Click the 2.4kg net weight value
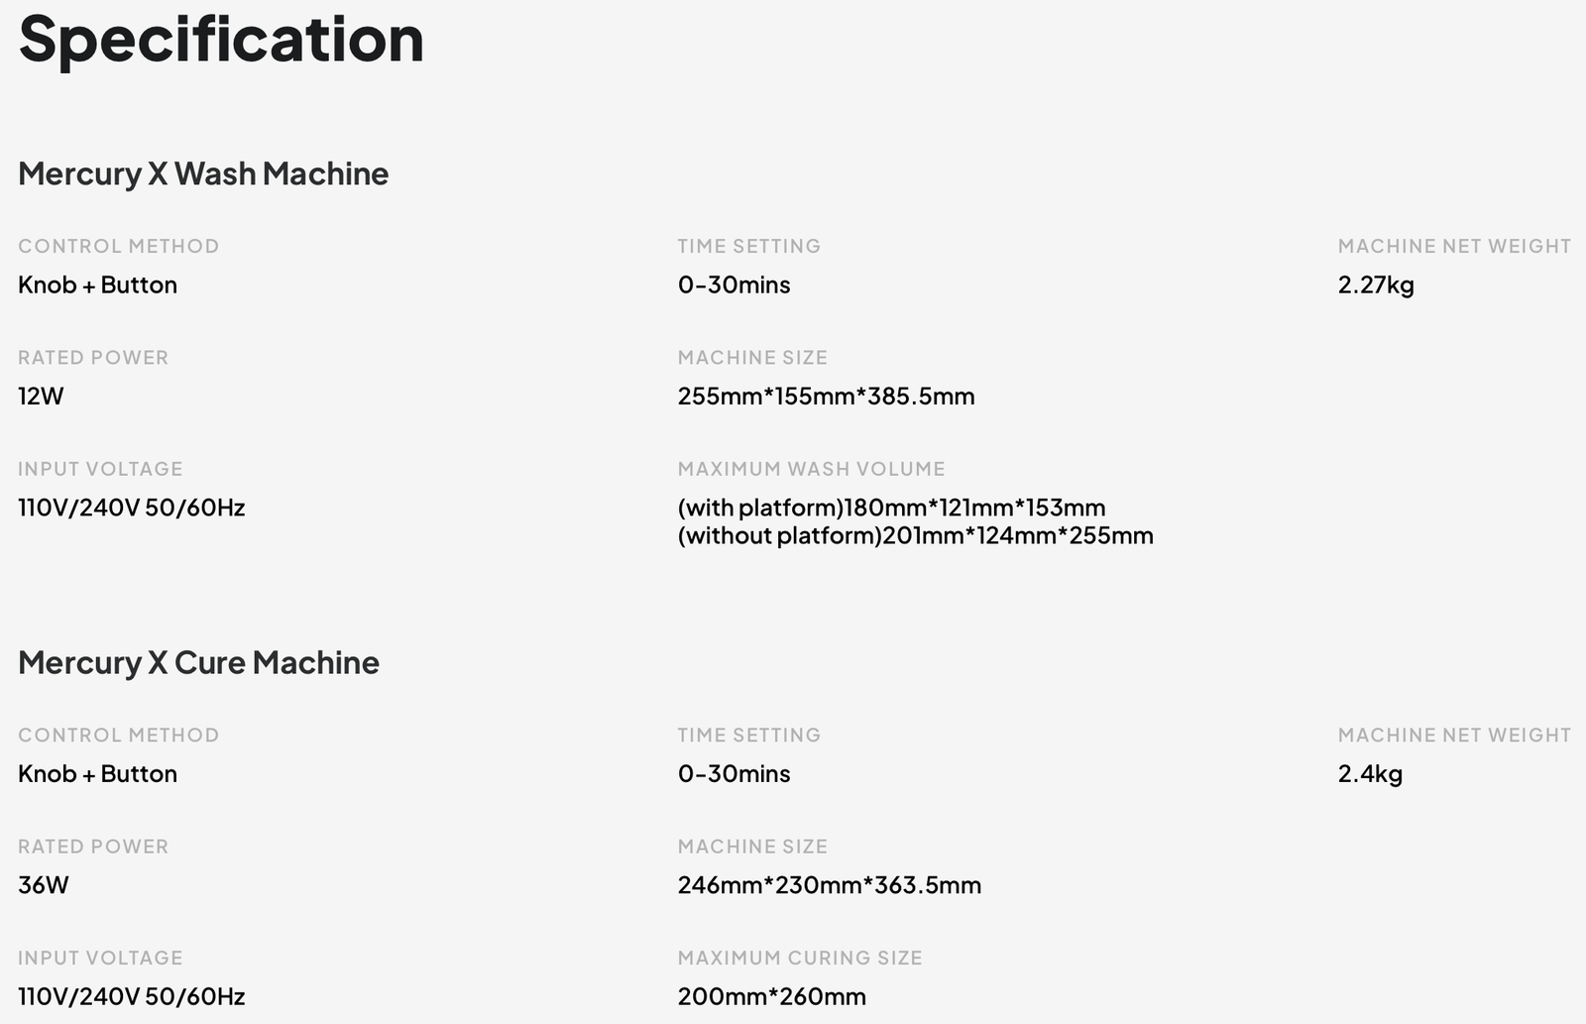1586x1024 pixels. [x=1369, y=774]
